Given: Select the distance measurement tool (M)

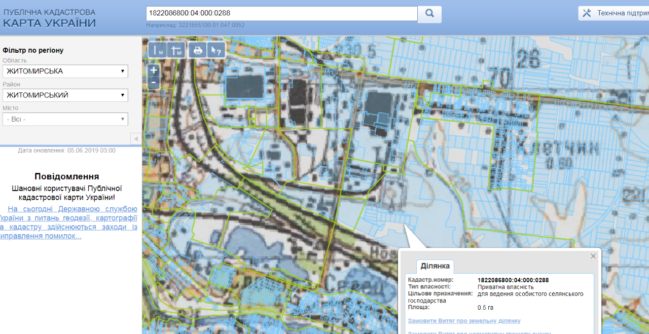Looking at the screenshot, I should tap(158, 50).
